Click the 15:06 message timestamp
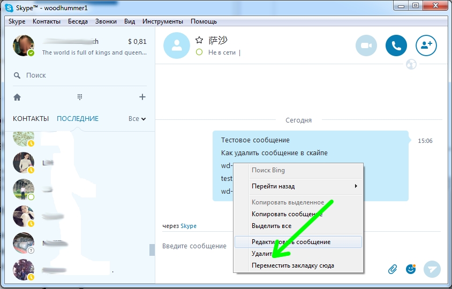Viewport: 452px width, 289px height. [425, 141]
